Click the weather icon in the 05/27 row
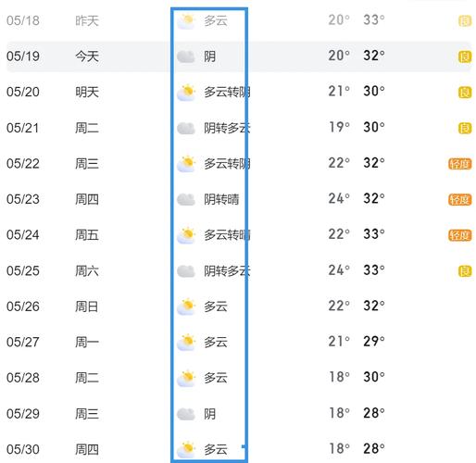 (x=186, y=343)
